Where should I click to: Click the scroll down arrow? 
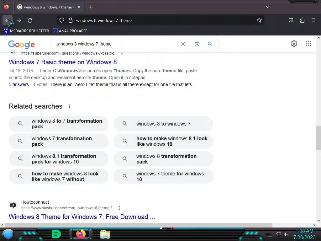tap(318, 221)
